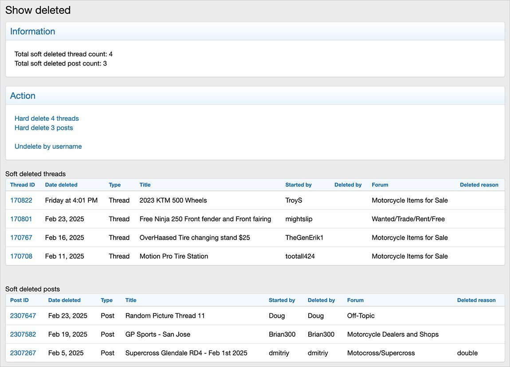
Task: Select the "Motion Pro Tire Station" title
Action: tap(174, 257)
